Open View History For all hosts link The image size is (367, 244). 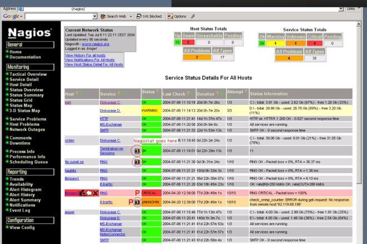tap(85, 55)
